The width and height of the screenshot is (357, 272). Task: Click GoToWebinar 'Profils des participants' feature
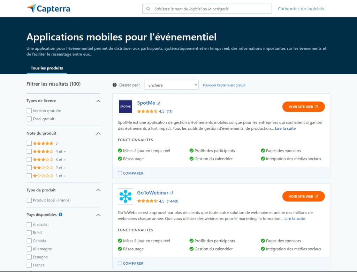pyautogui.click(x=214, y=241)
